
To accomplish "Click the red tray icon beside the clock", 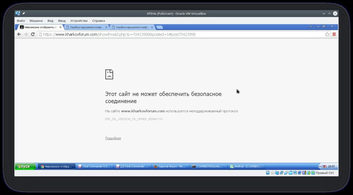I will click(325, 167).
